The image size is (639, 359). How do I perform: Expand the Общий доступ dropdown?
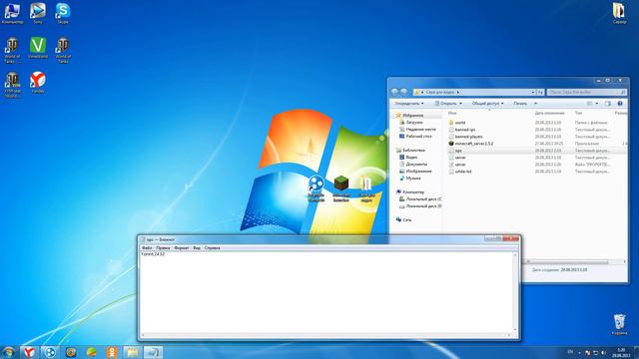pos(488,104)
